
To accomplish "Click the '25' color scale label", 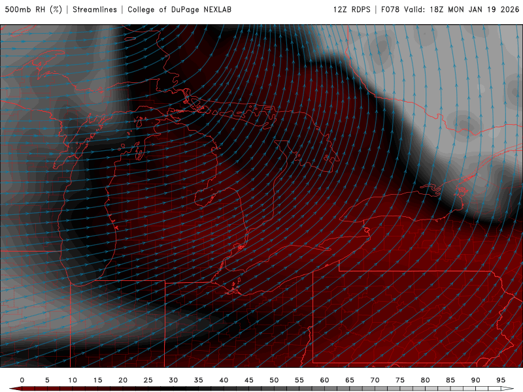I will tap(148, 380).
